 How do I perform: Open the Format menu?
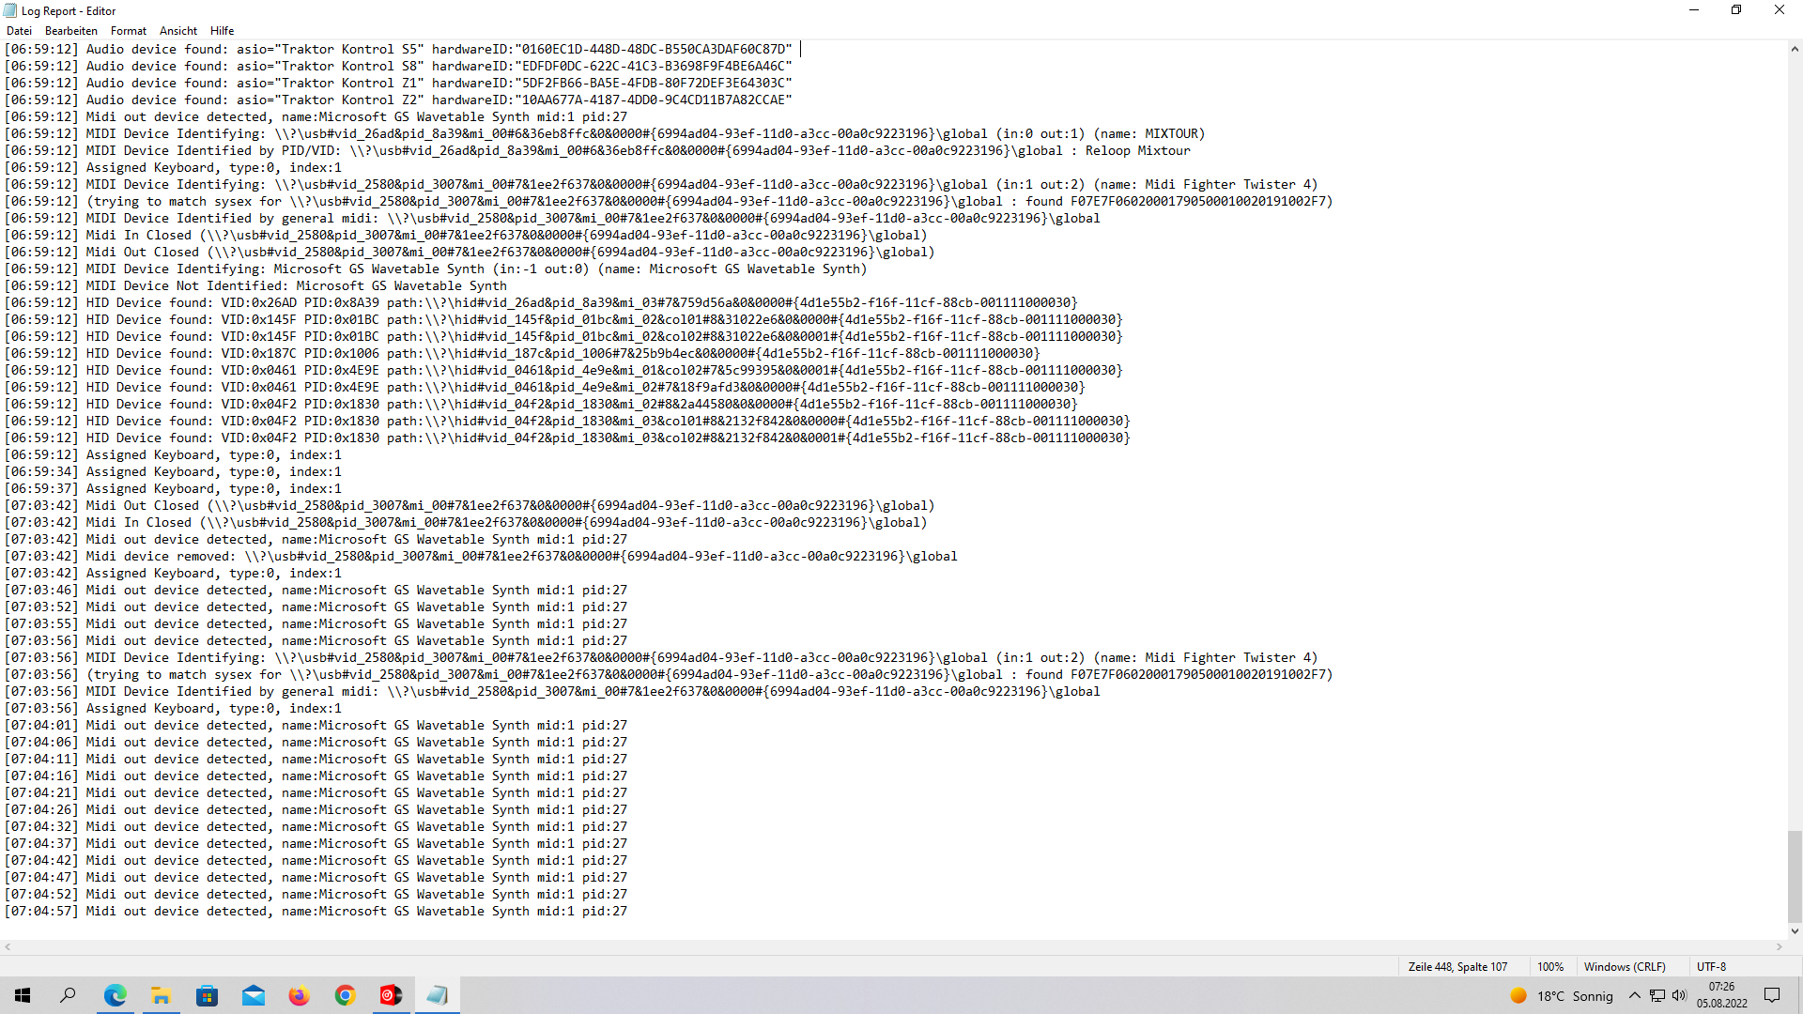[x=129, y=31]
